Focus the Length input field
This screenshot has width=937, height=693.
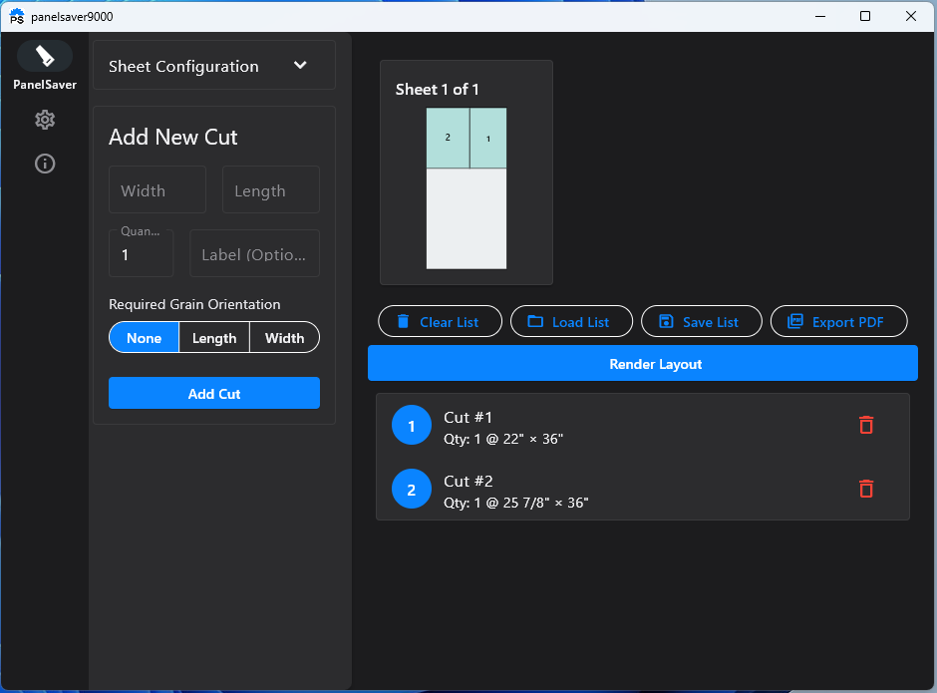click(x=271, y=190)
